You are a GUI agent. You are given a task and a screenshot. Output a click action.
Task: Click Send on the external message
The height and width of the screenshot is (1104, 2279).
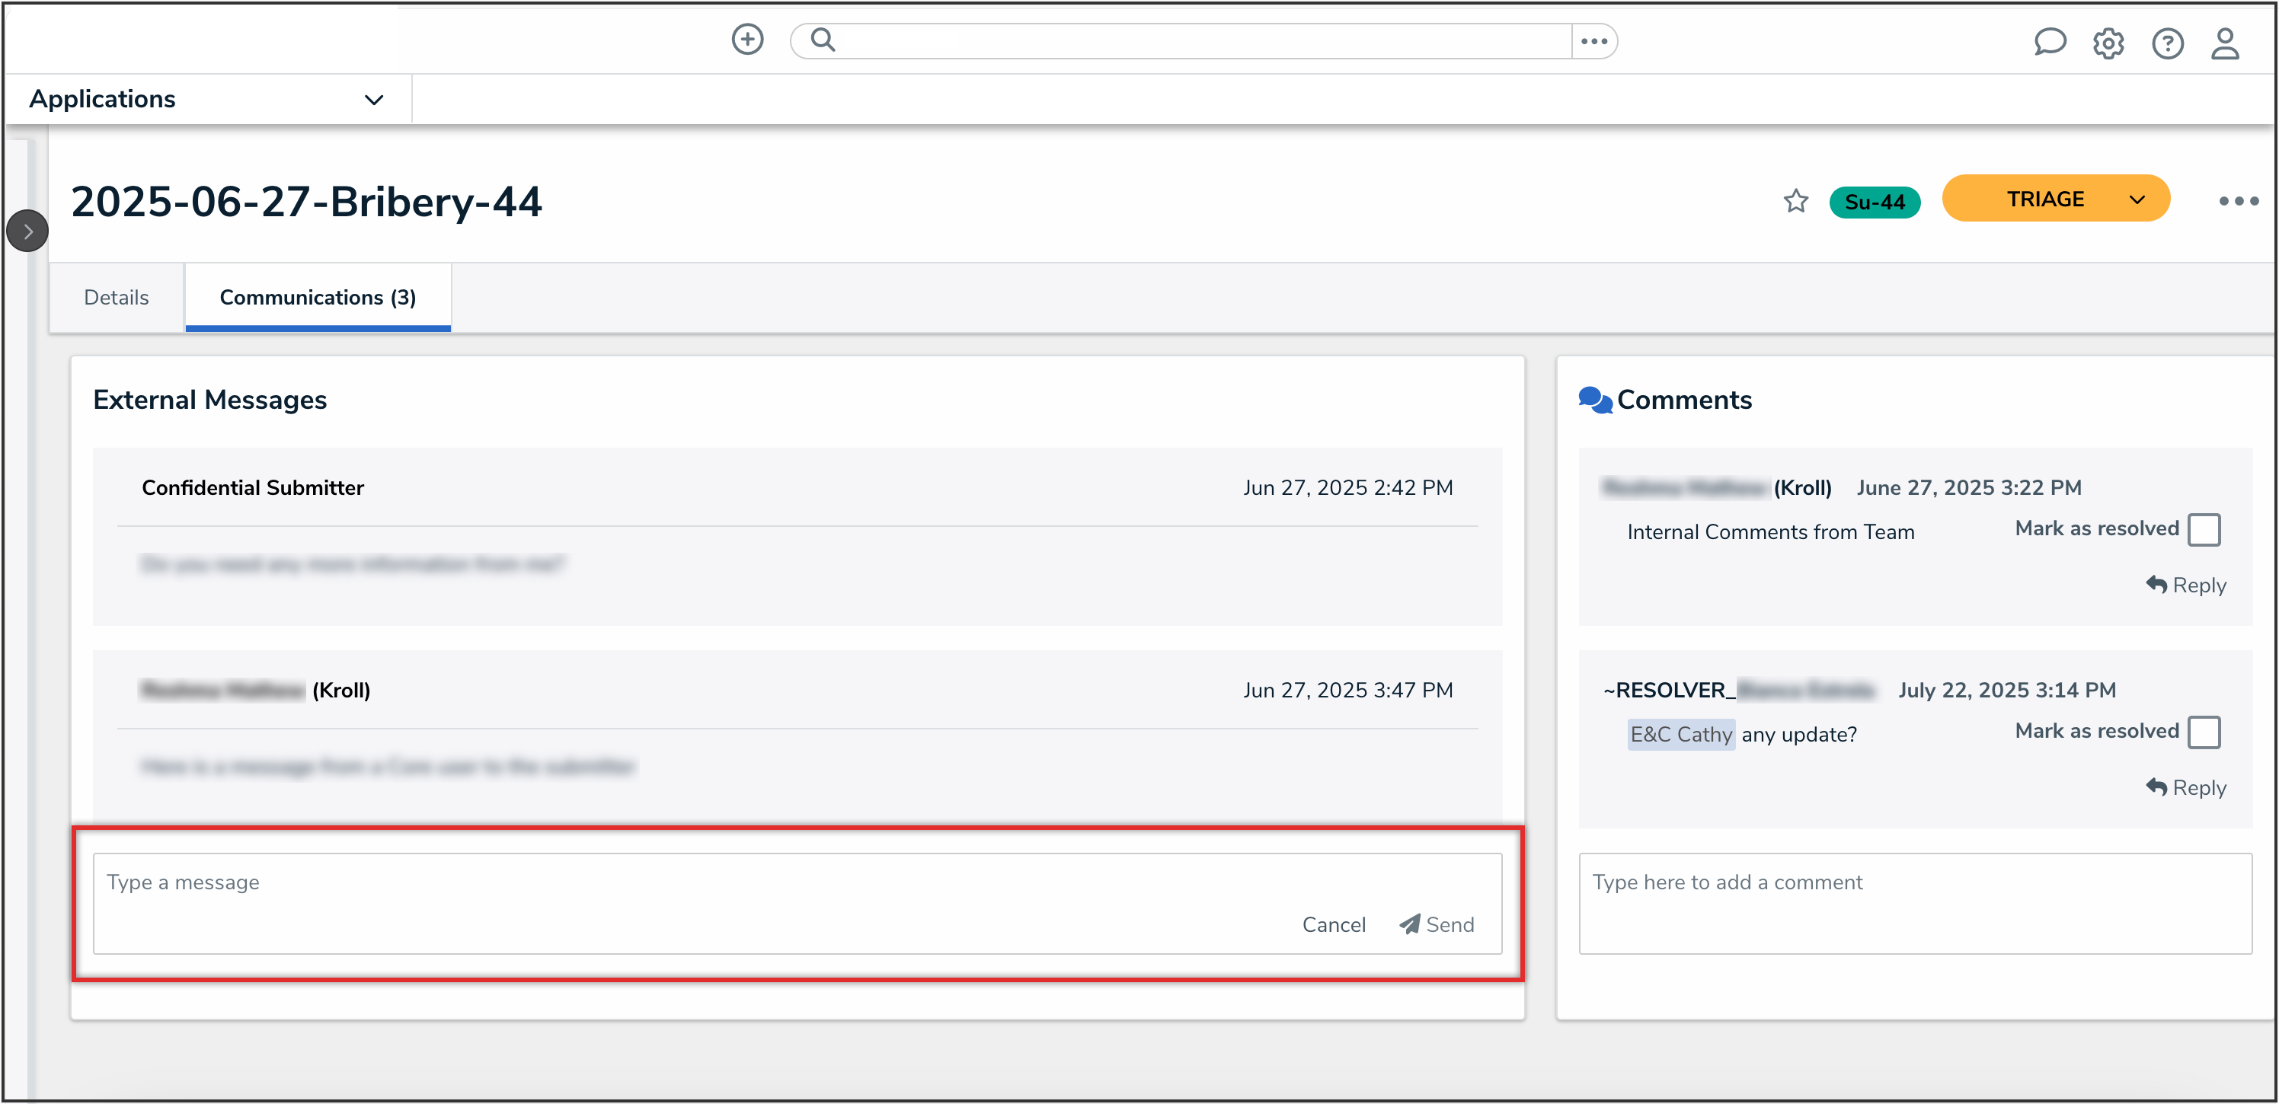1437,924
